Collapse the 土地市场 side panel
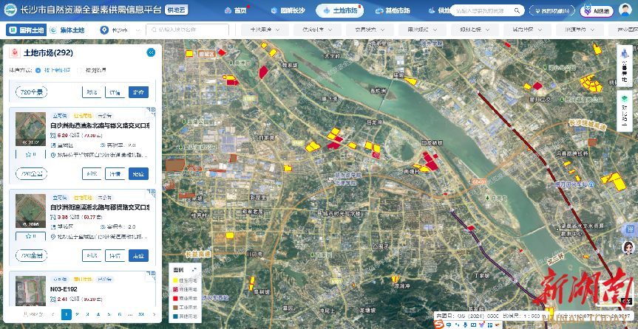 [x=151, y=52]
